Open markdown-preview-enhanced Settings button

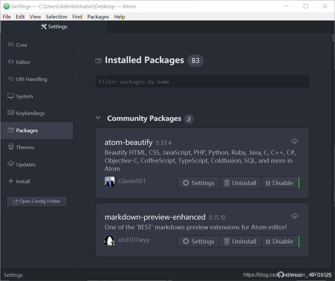click(198, 241)
